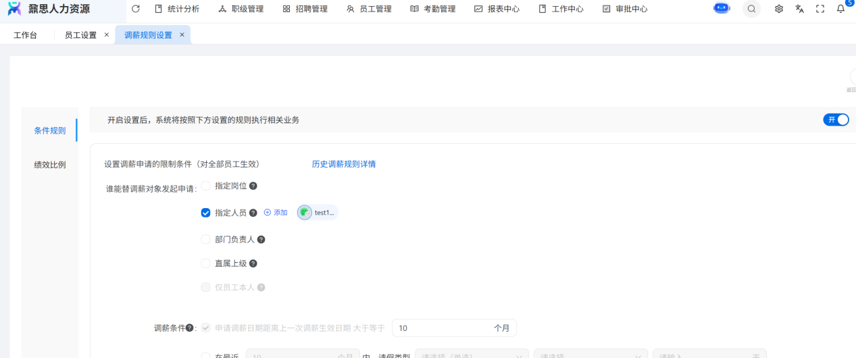
Task: Click the search magnifier icon
Action: (x=751, y=9)
